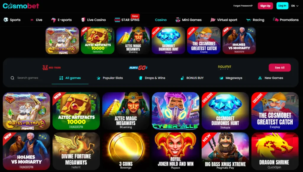
Task: Open Mini Games joystick icon
Action: tap(178, 20)
